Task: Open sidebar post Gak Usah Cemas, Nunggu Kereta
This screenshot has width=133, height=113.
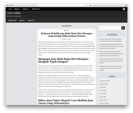Action: [x=111, y=54]
